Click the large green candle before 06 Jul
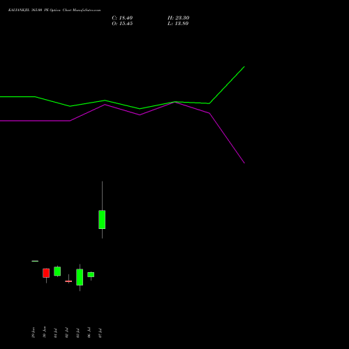The image size is (349, 349). point(80,277)
